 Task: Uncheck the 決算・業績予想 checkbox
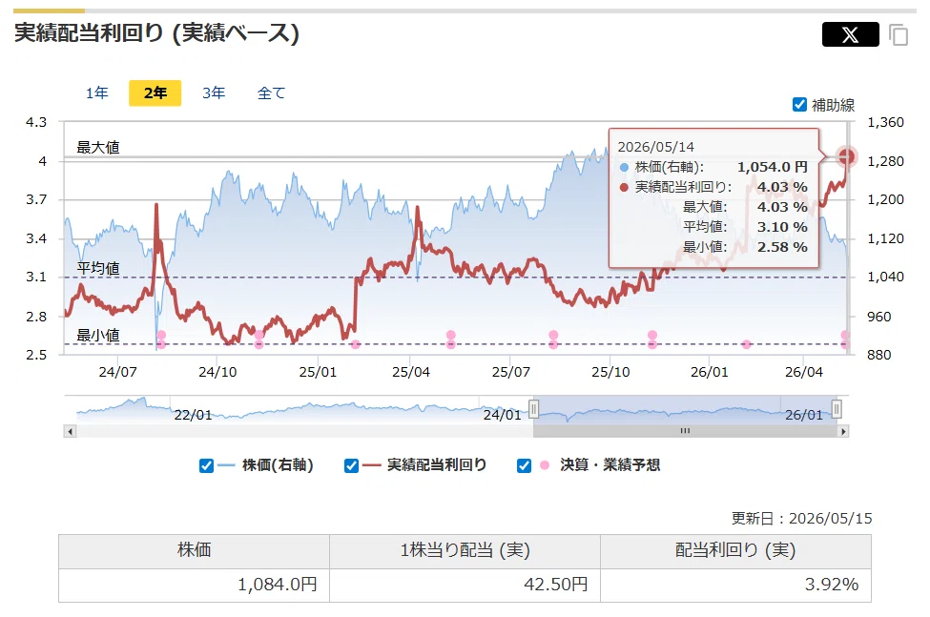[524, 466]
